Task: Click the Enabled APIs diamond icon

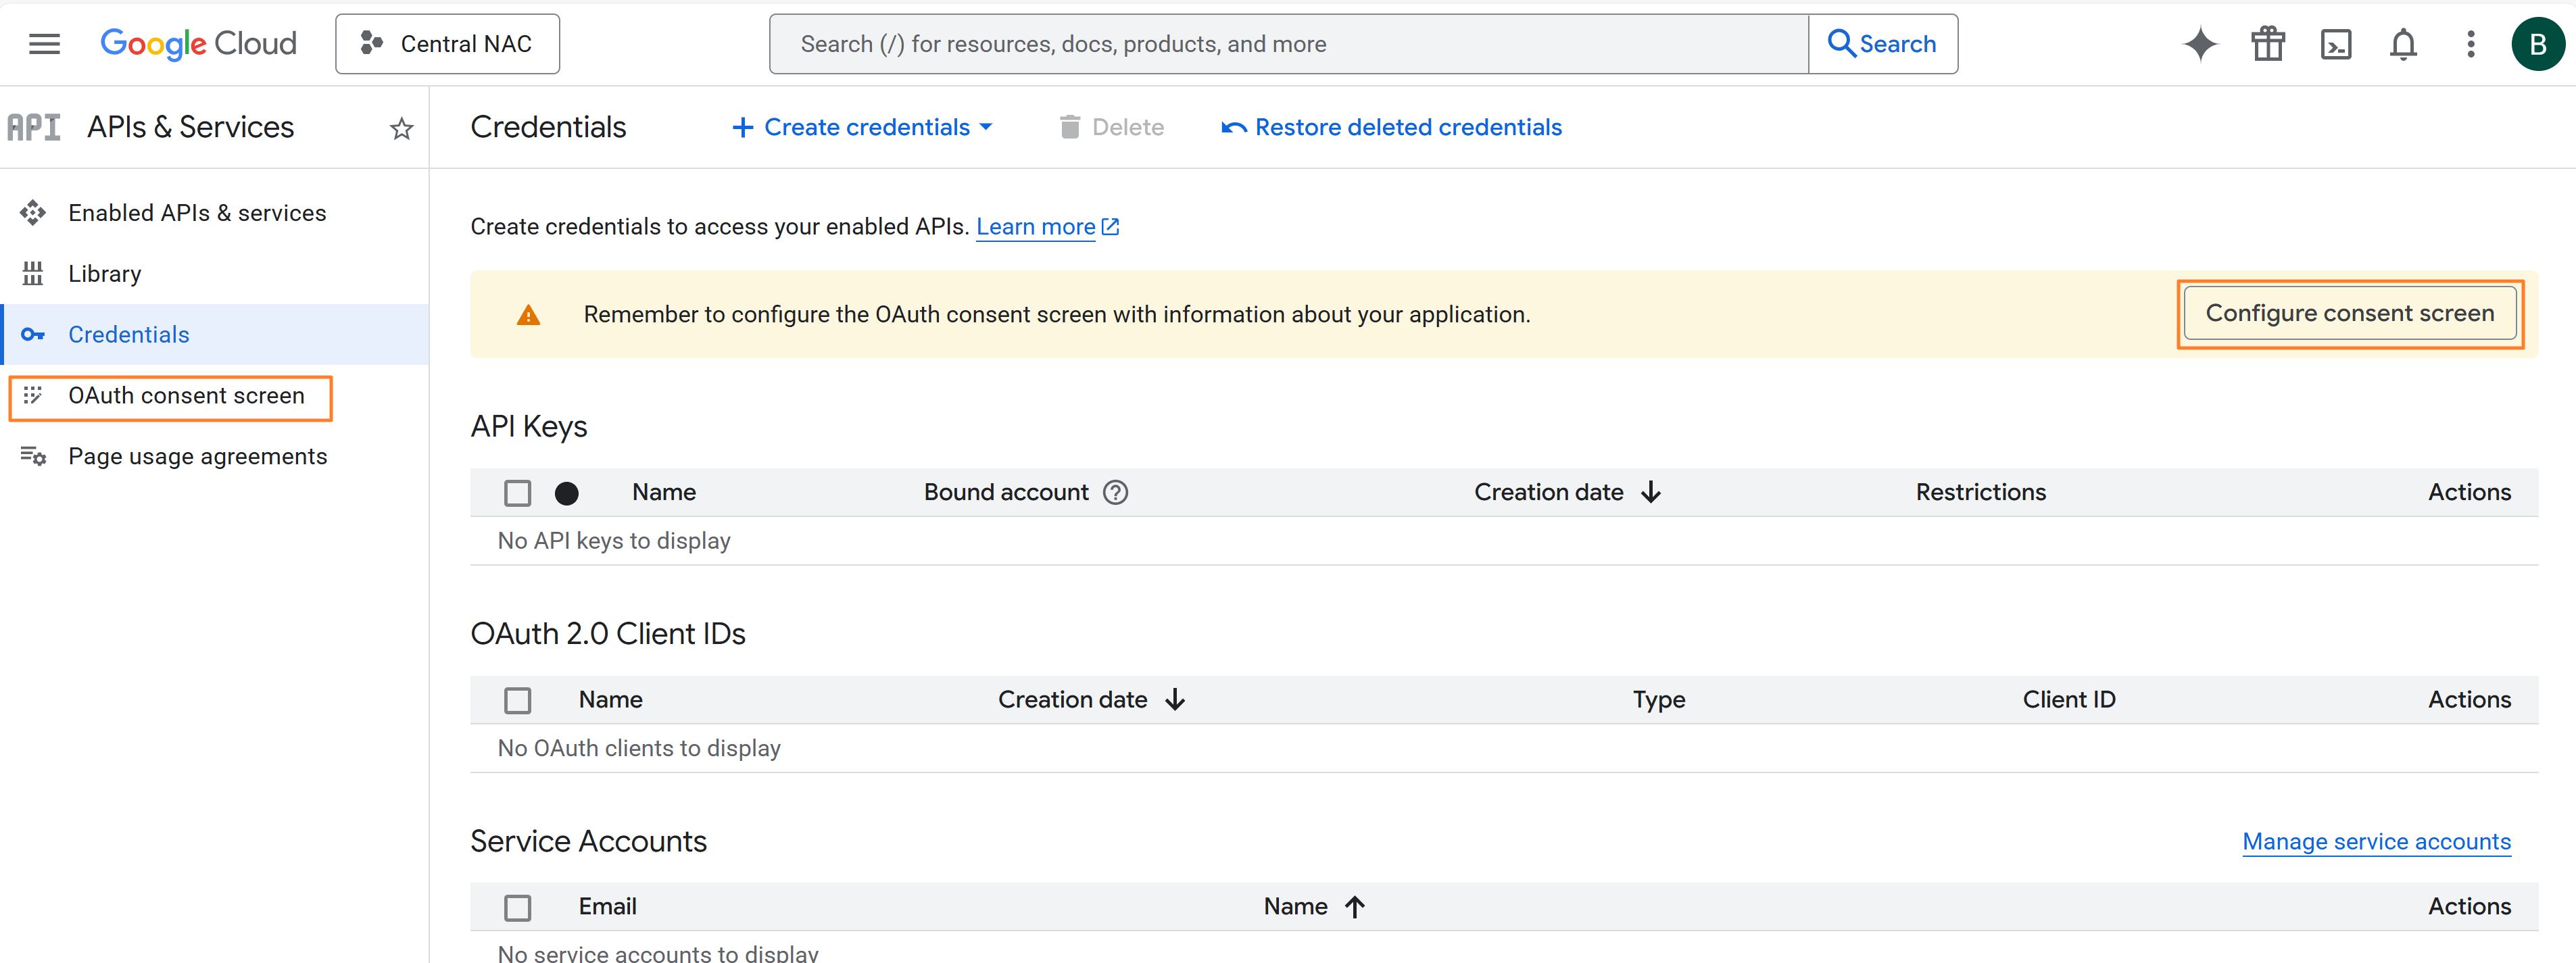Action: point(33,213)
